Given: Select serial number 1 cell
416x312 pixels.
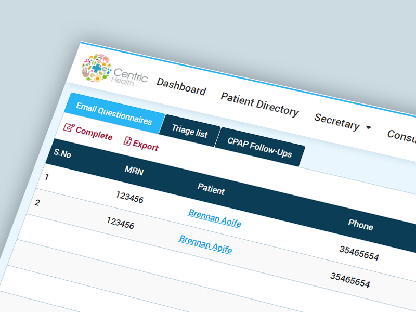Looking at the screenshot, I should coord(47,177).
